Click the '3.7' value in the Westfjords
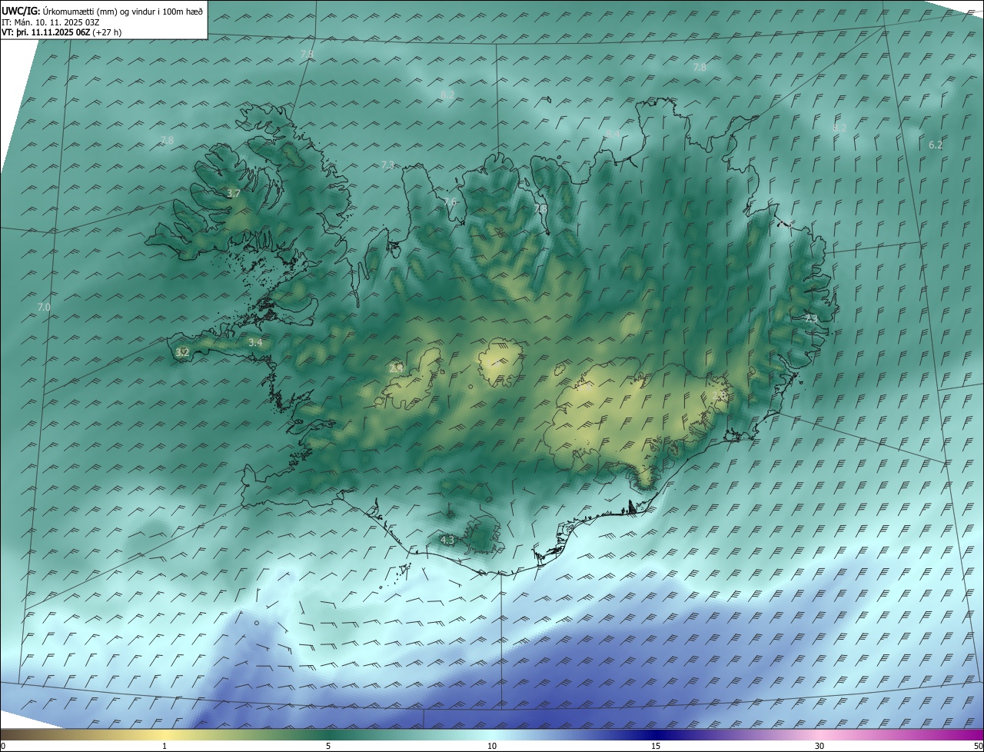 point(234,194)
